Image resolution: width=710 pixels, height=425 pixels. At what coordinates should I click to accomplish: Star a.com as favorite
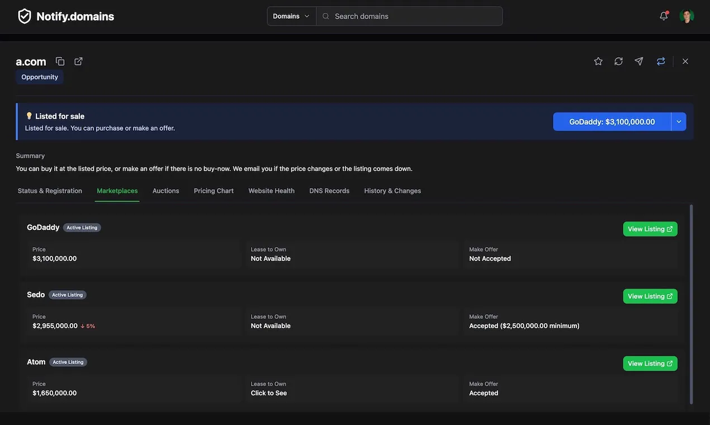[x=598, y=62]
